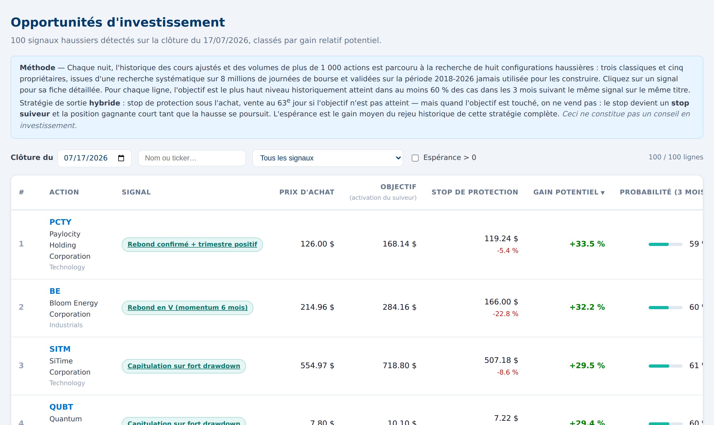The height and width of the screenshot is (425, 714).
Task: Sort by the ACTION column header
Action: coord(64,192)
